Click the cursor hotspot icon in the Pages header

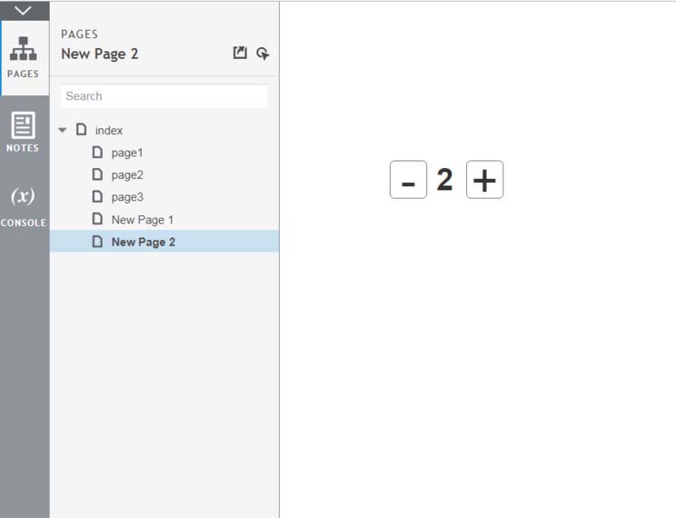pyautogui.click(x=263, y=54)
